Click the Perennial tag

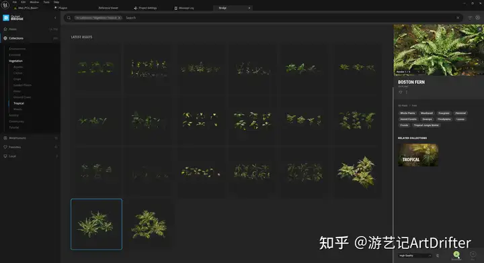(x=460, y=113)
